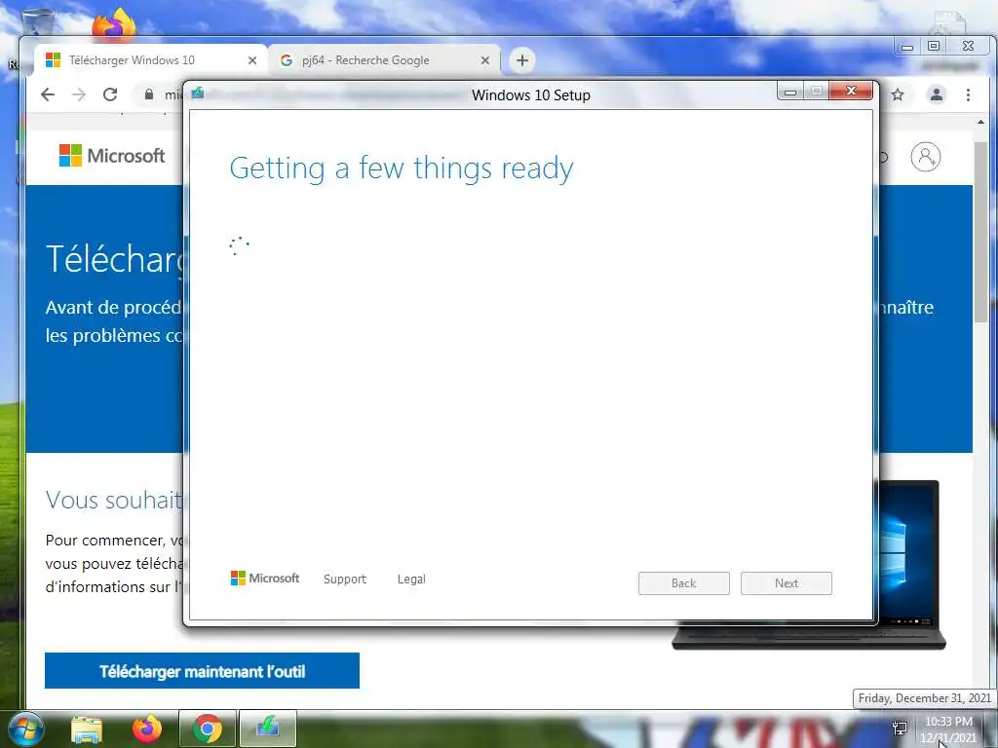Close the Windows 10 Setup window
The height and width of the screenshot is (748, 998).
(851, 91)
